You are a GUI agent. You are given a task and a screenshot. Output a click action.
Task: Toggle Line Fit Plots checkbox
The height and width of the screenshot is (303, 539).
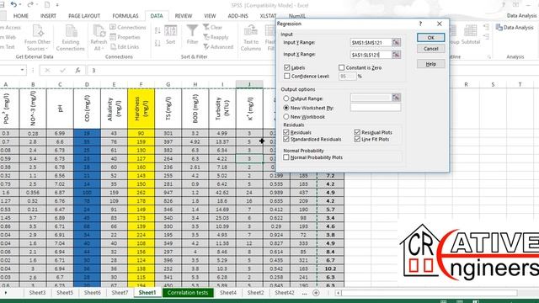(357, 139)
